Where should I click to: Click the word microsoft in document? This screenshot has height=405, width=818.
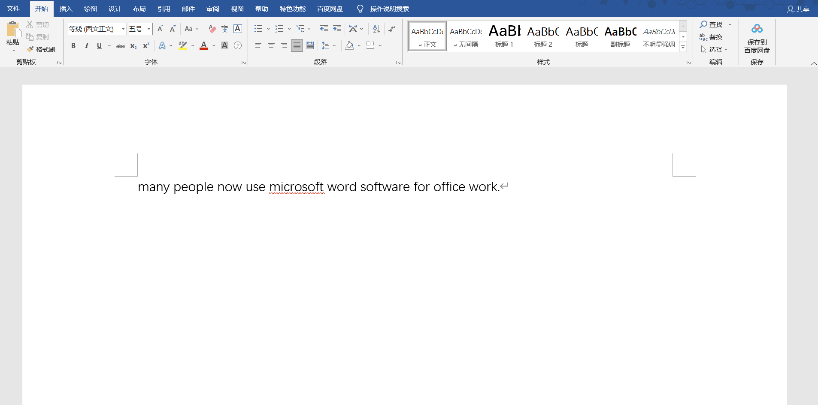pos(296,187)
